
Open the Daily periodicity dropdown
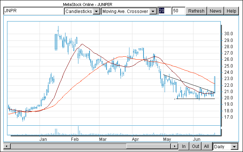(226, 146)
